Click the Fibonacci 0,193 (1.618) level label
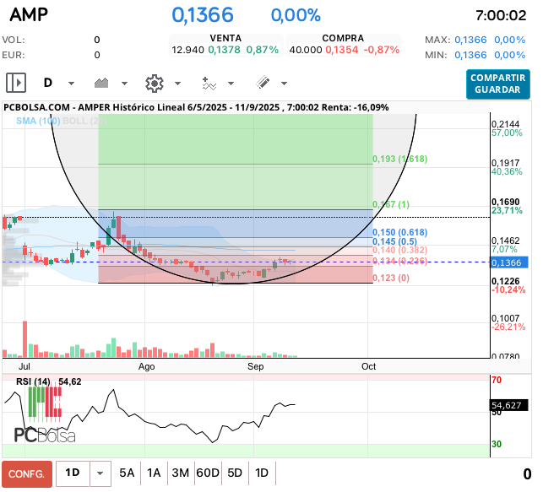This screenshot has width=543, height=492. [x=400, y=159]
